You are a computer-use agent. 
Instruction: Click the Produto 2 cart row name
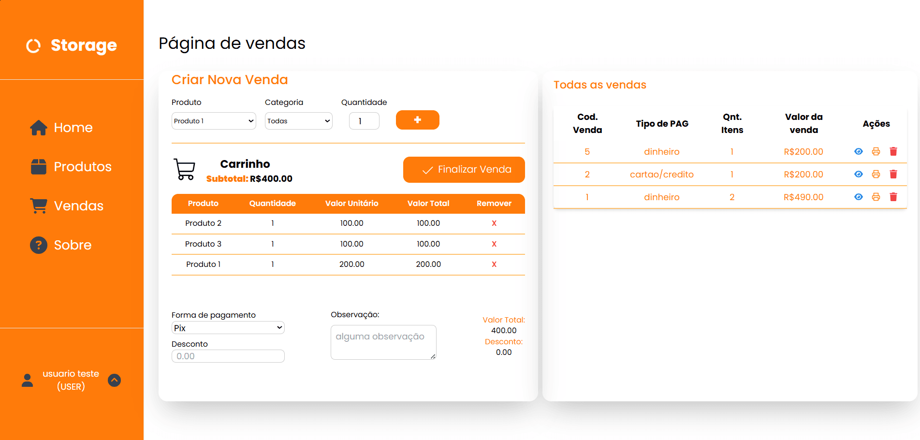[203, 223]
